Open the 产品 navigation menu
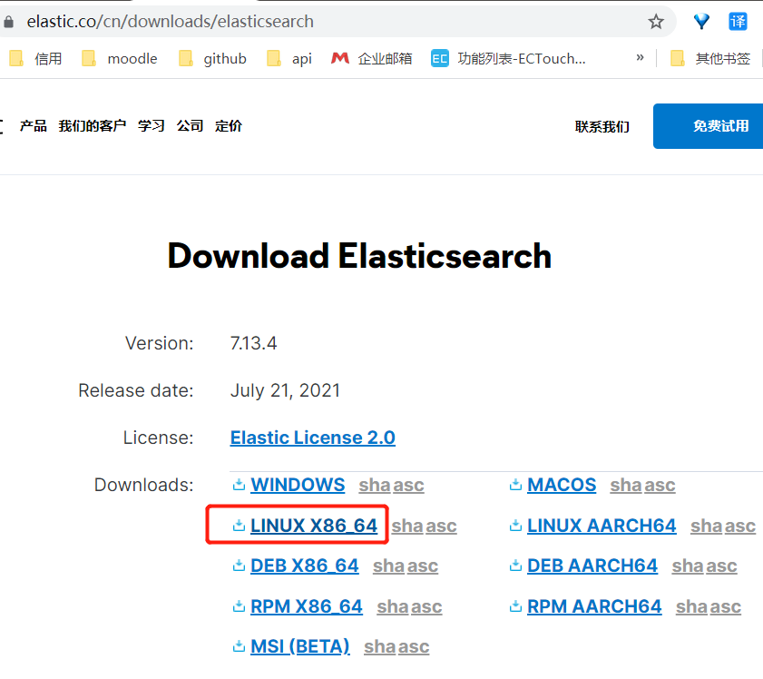The width and height of the screenshot is (763, 679). 33,126
